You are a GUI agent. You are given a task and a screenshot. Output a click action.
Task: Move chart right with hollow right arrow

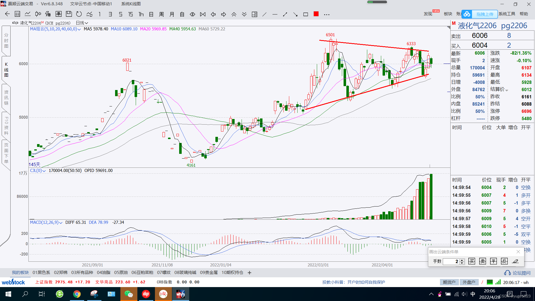coord(223,14)
